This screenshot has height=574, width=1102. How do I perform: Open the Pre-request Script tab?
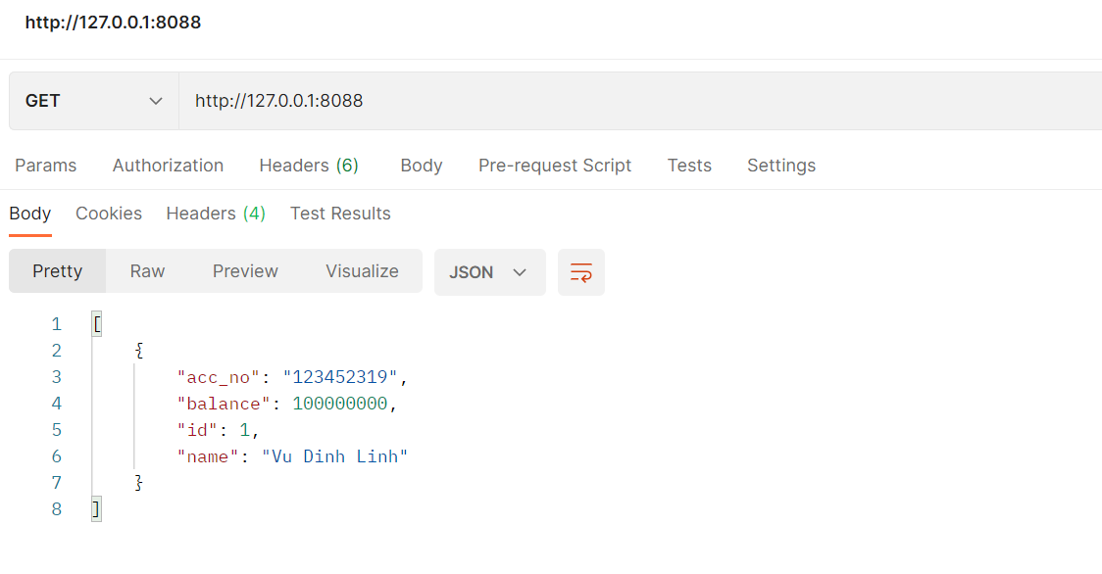coord(554,165)
